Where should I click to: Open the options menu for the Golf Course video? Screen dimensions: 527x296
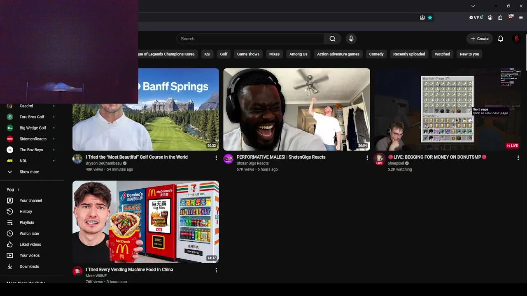tap(216, 158)
